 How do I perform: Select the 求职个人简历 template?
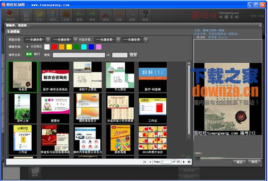(x=88, y=77)
